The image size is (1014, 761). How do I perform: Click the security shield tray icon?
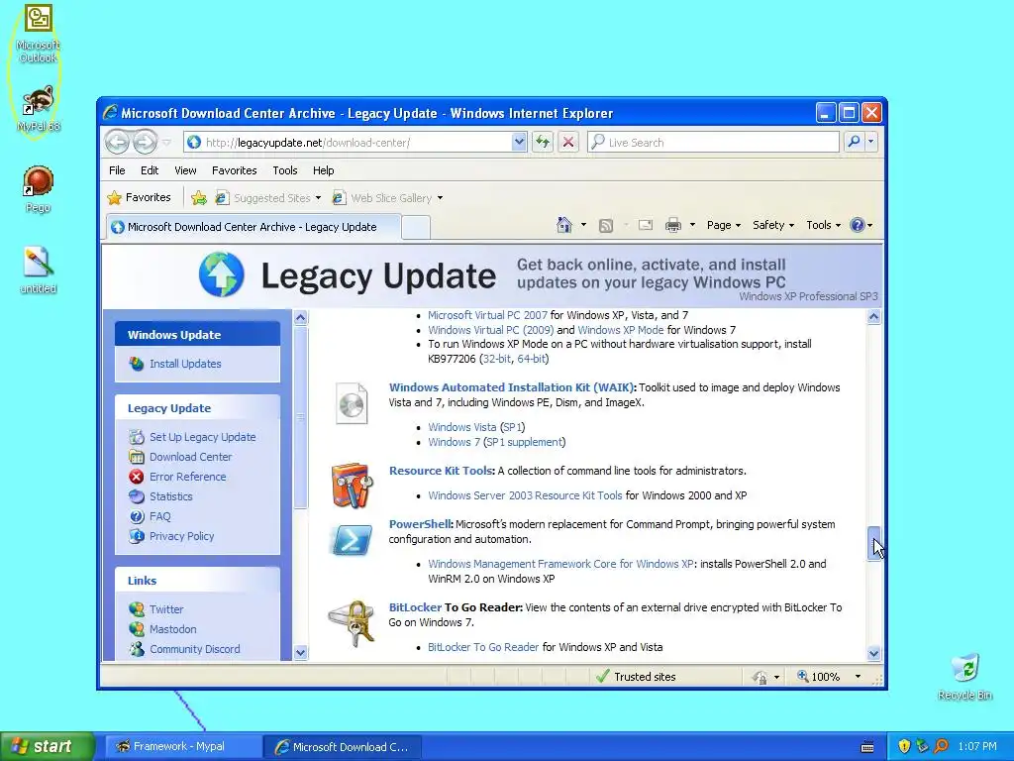pyautogui.click(x=904, y=746)
